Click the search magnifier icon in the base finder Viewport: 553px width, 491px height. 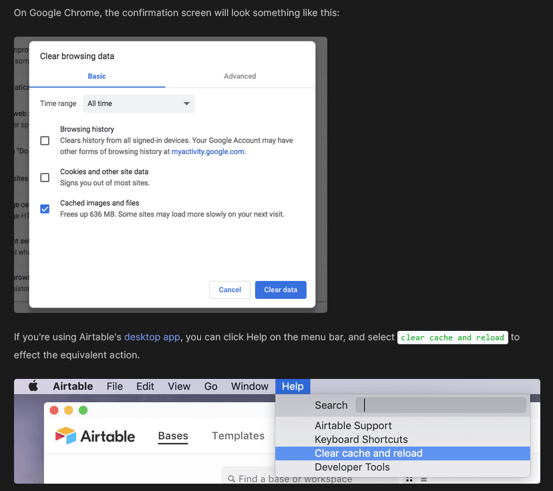231,479
